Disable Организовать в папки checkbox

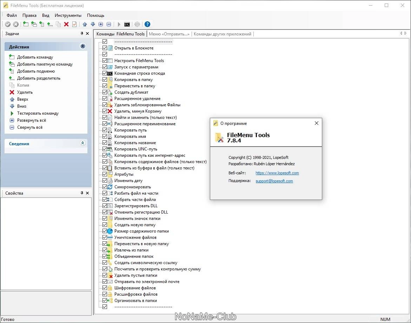pyautogui.click(x=105, y=301)
